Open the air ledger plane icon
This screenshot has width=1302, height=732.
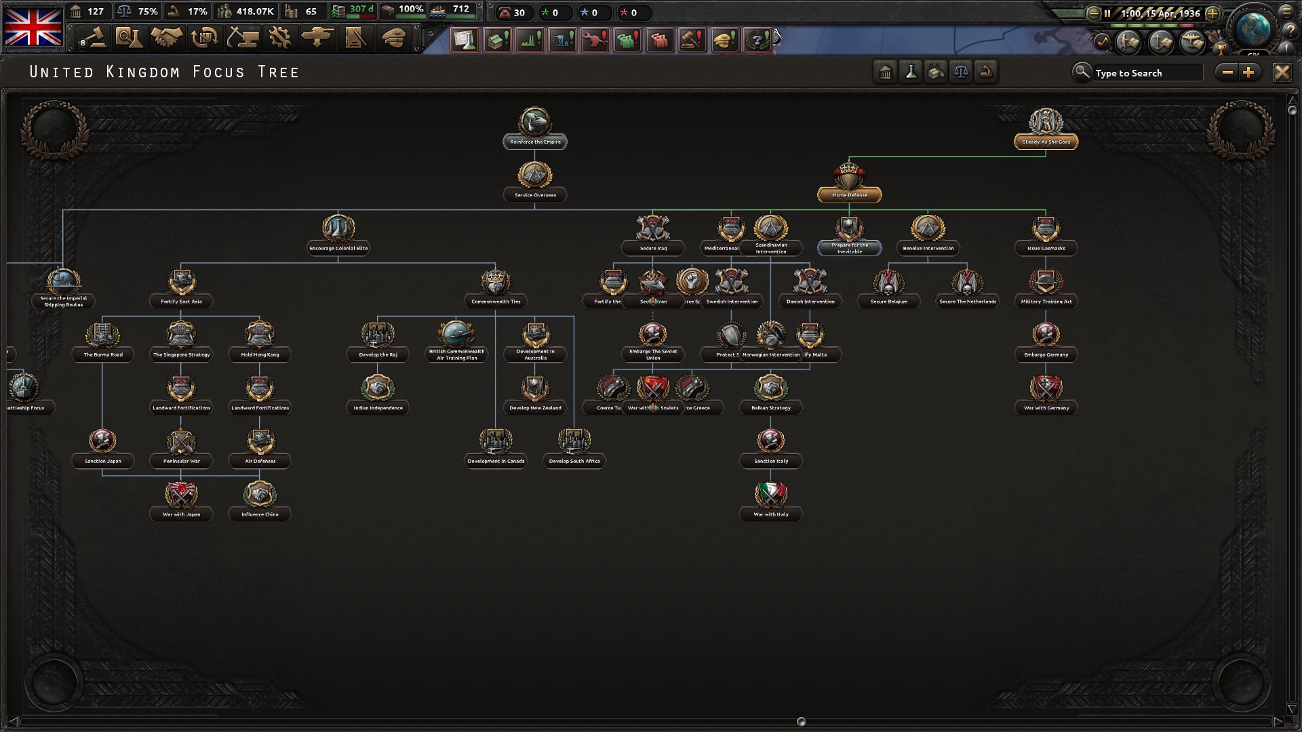click(1193, 42)
